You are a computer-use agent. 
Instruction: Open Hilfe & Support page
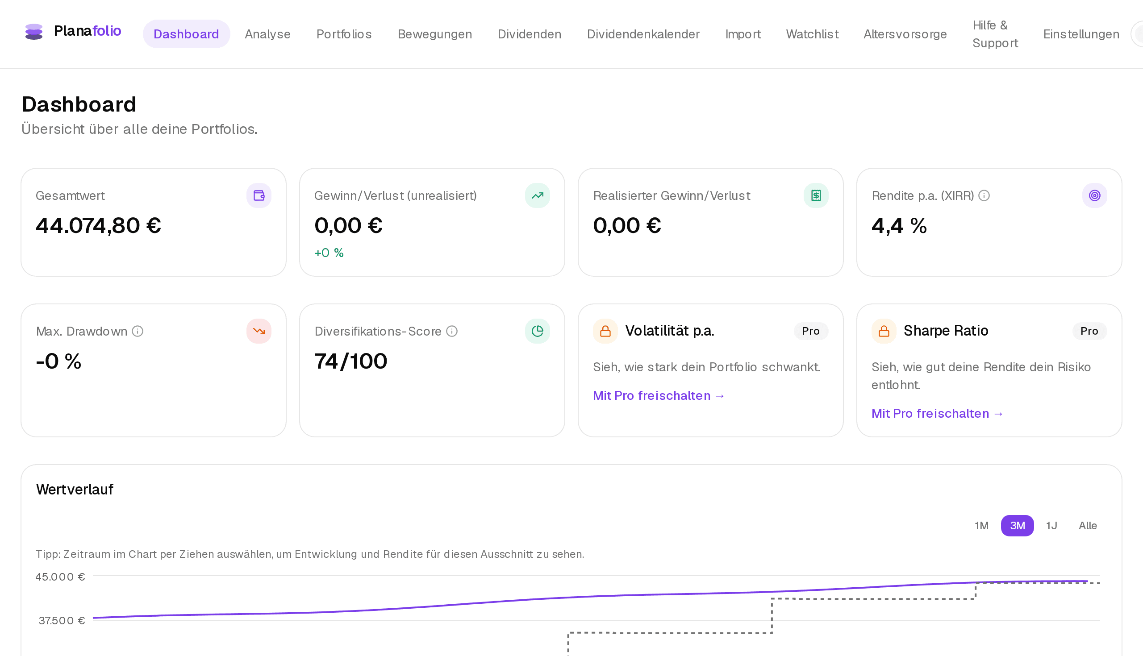995,34
